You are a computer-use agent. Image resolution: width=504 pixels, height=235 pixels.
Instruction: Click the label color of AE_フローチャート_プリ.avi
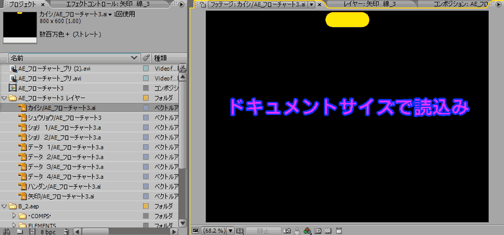coord(146,78)
